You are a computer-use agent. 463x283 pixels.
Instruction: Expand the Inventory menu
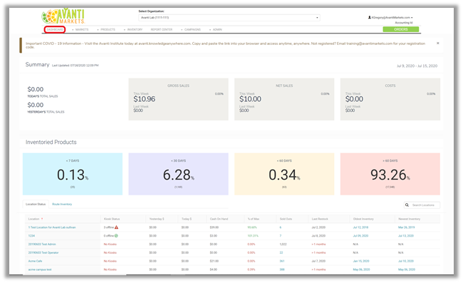pyautogui.click(x=133, y=29)
